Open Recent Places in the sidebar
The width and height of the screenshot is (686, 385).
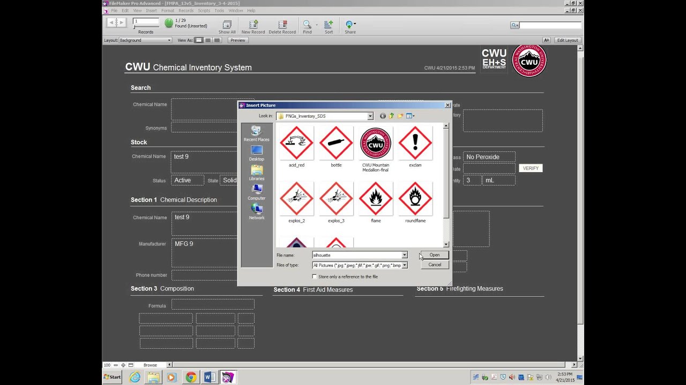[256, 134]
